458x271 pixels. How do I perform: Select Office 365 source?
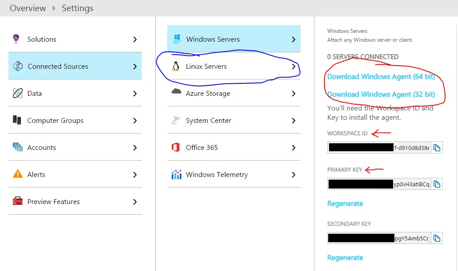point(234,147)
